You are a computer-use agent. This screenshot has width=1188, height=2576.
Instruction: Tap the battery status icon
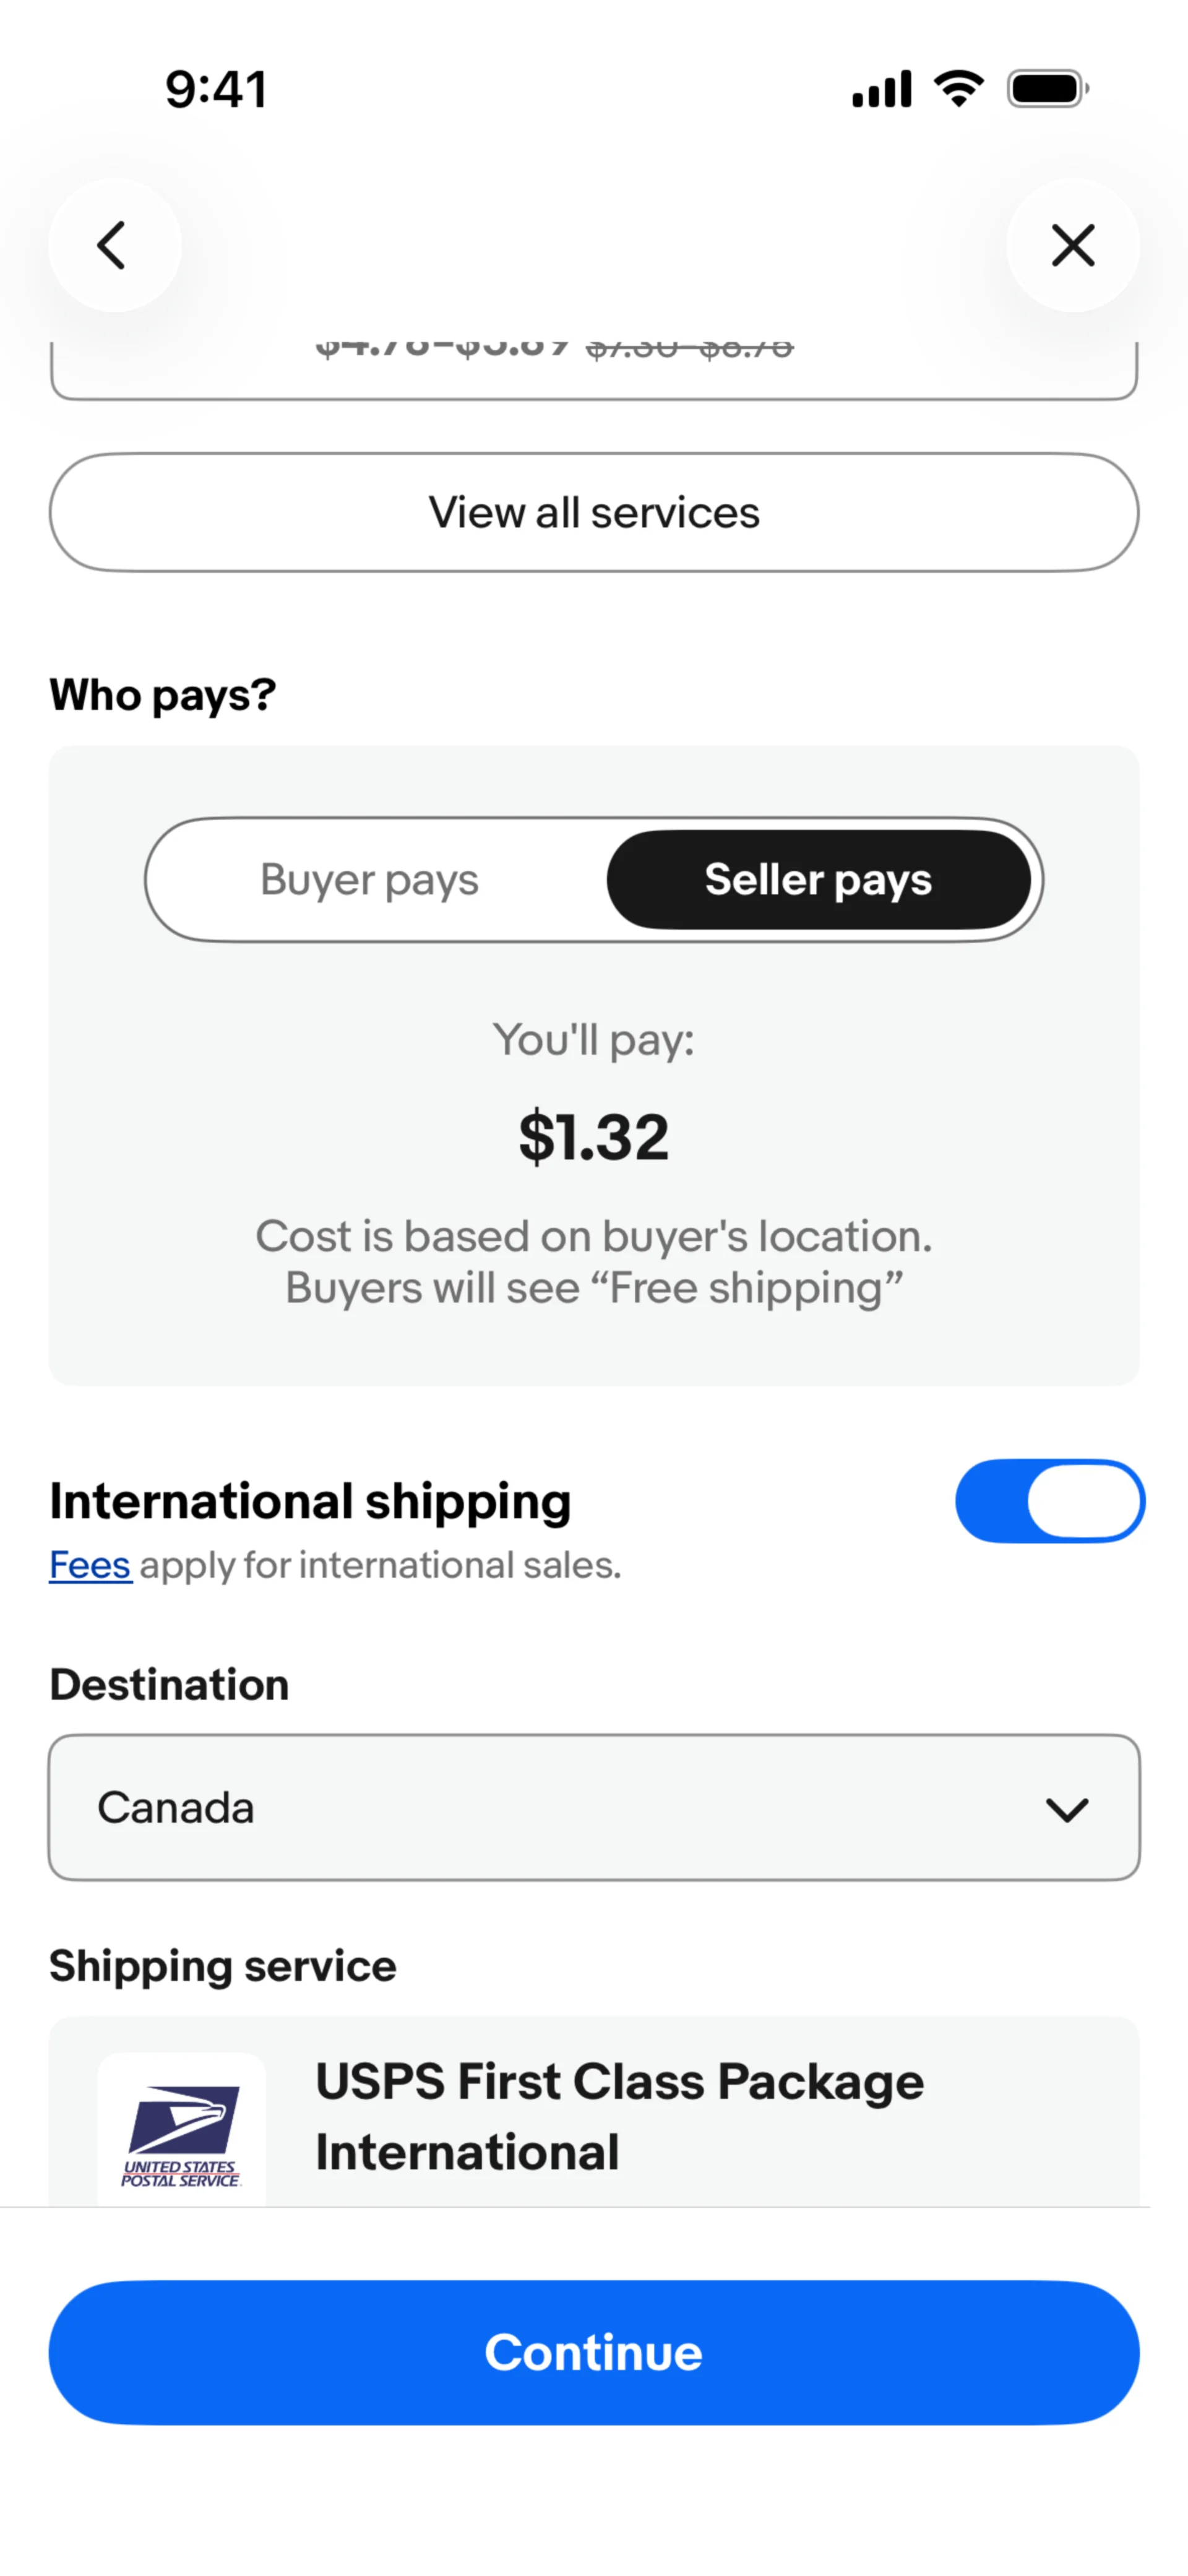click(1047, 89)
